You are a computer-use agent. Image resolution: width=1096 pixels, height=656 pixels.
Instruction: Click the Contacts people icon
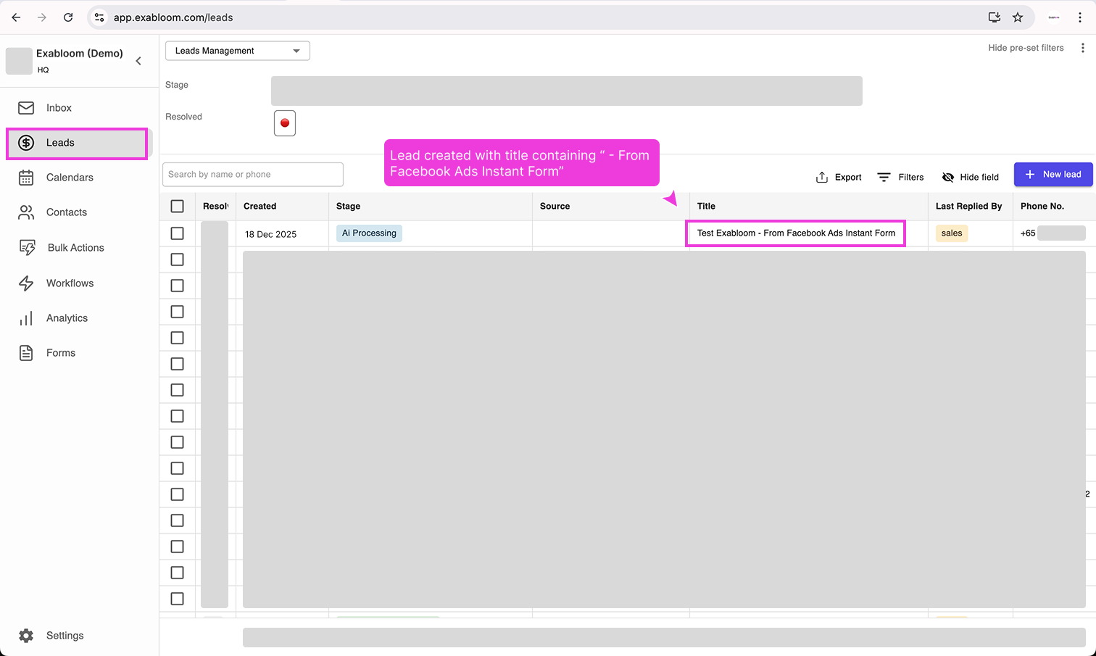coord(26,212)
